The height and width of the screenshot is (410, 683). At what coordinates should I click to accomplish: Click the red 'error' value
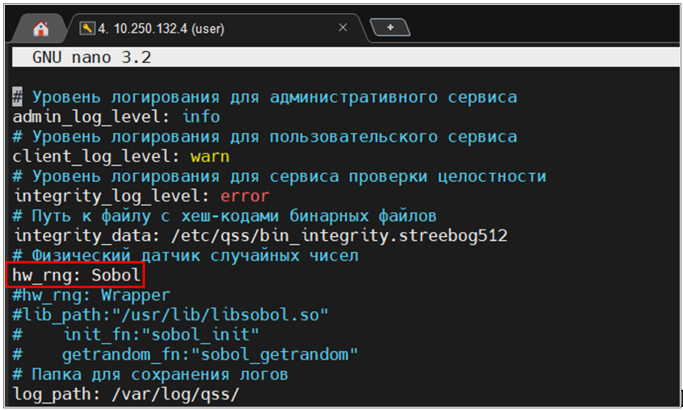coord(244,196)
